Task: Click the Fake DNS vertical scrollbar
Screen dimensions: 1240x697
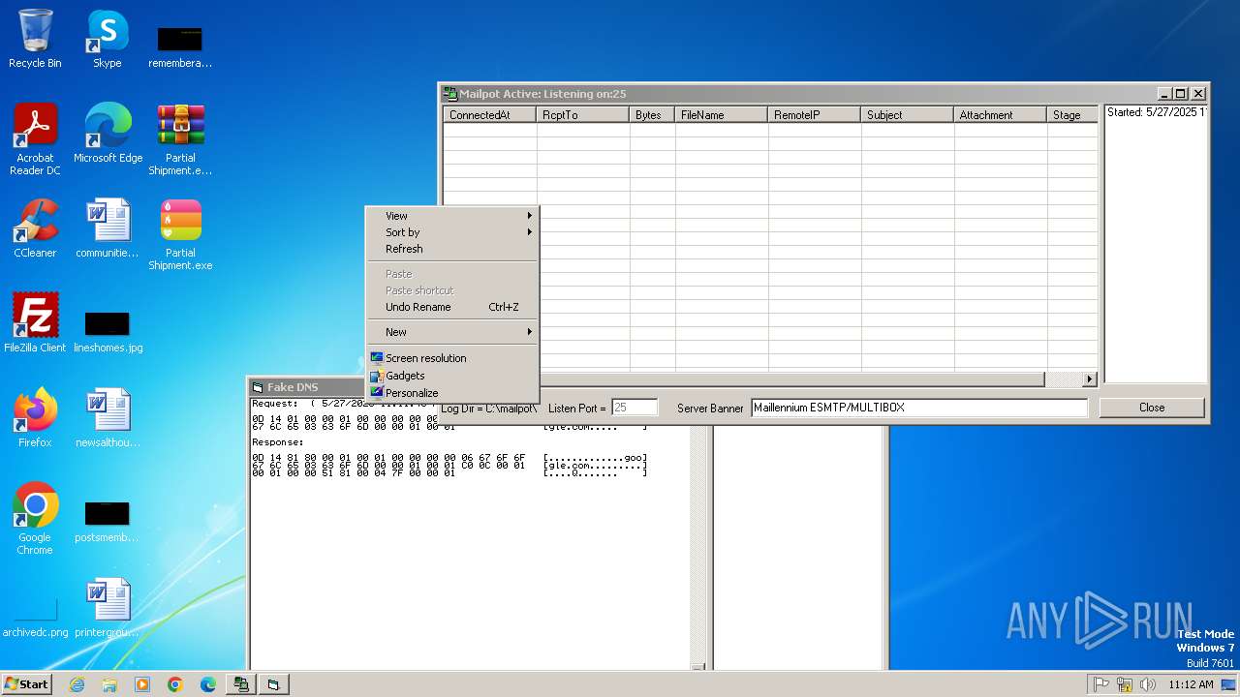Action: click(697, 532)
